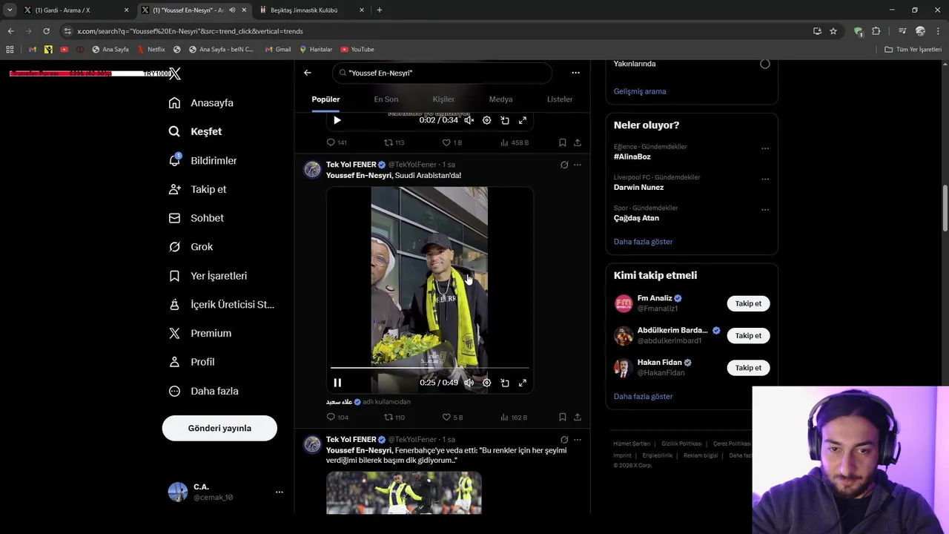
Task: Click the X logo in sidebar
Action: click(175, 73)
